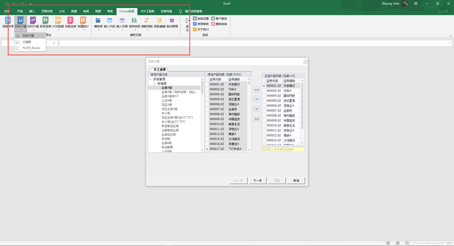Open the 开始 ribbon tab
The image size is (454, 246).
coord(20,11)
